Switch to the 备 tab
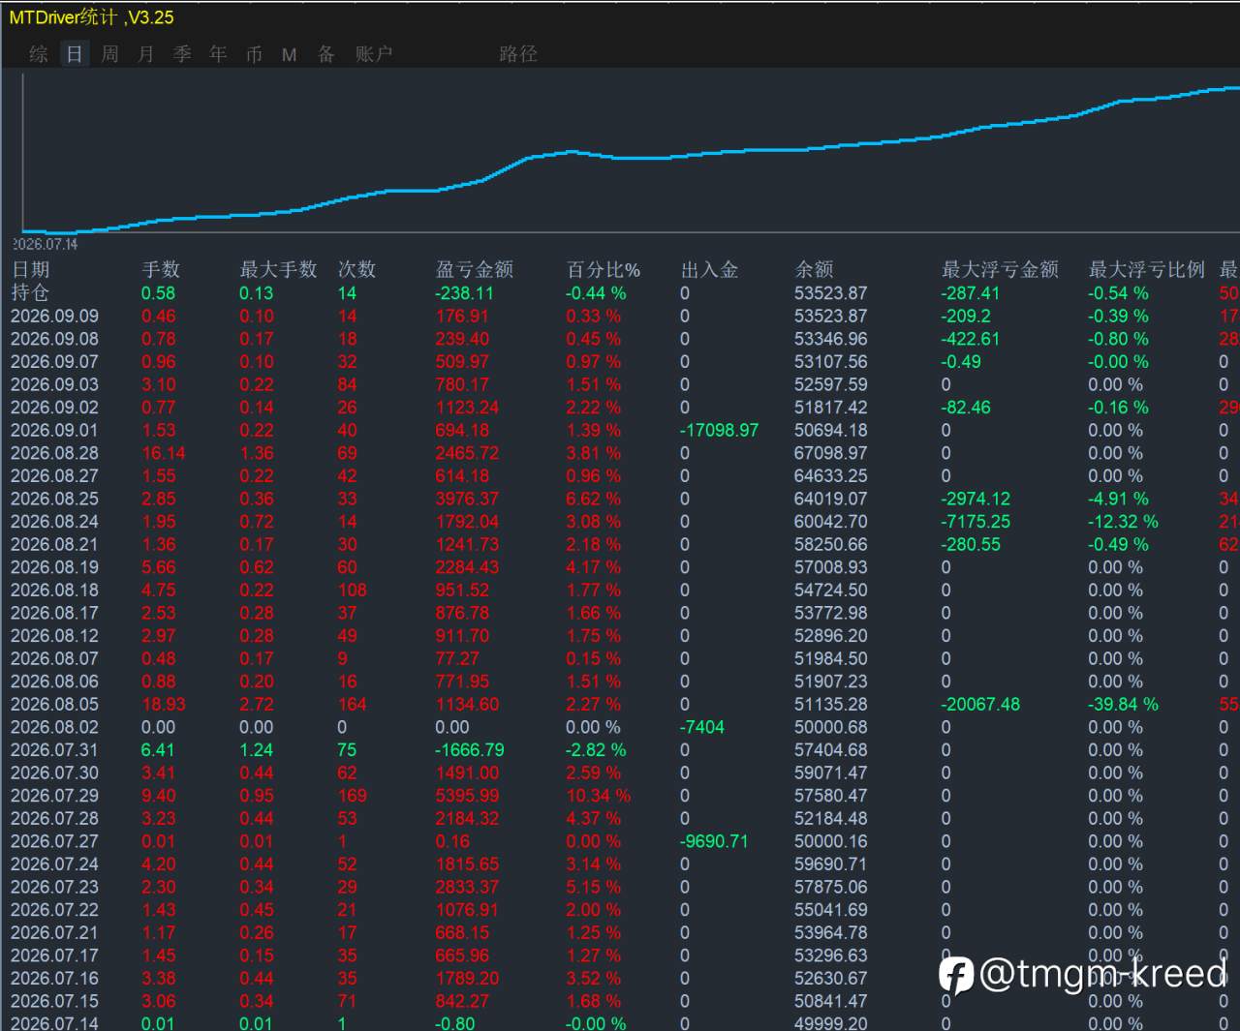Image resolution: width=1240 pixels, height=1031 pixels. coord(326,54)
